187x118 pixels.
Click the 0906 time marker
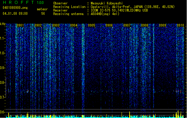[109, 25]
